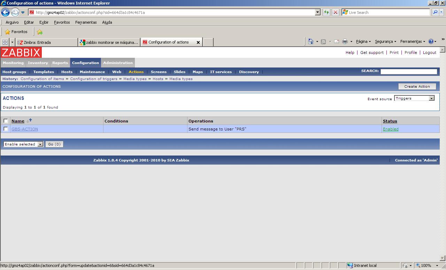Click the Favoritos star icon

pos(7,32)
